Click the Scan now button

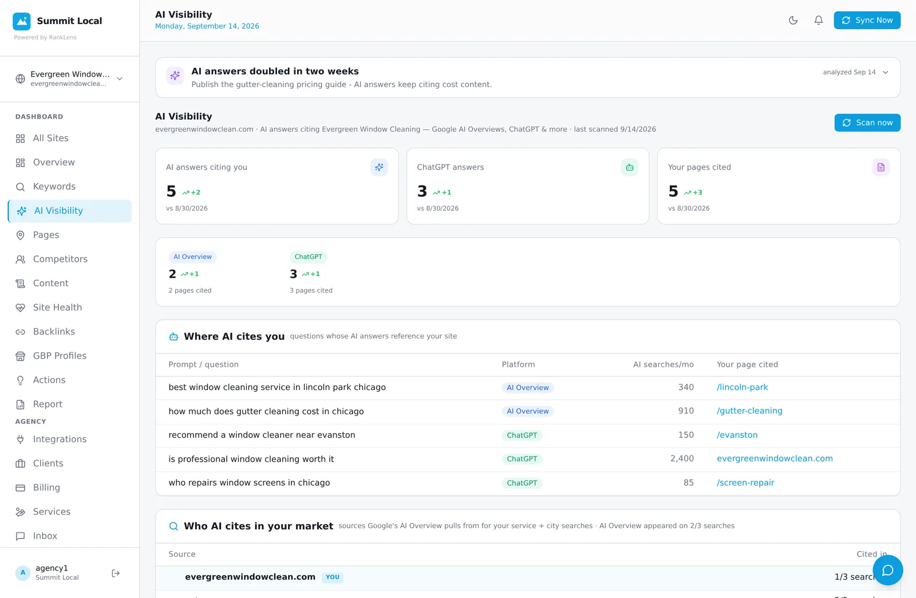tap(867, 123)
